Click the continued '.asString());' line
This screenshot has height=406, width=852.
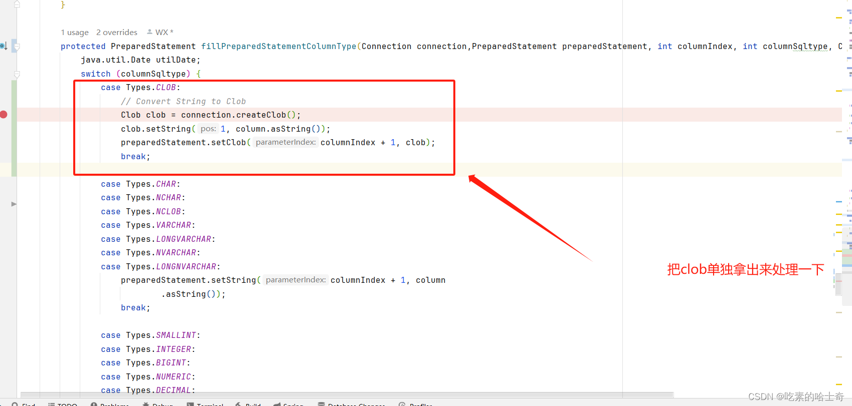(x=194, y=294)
